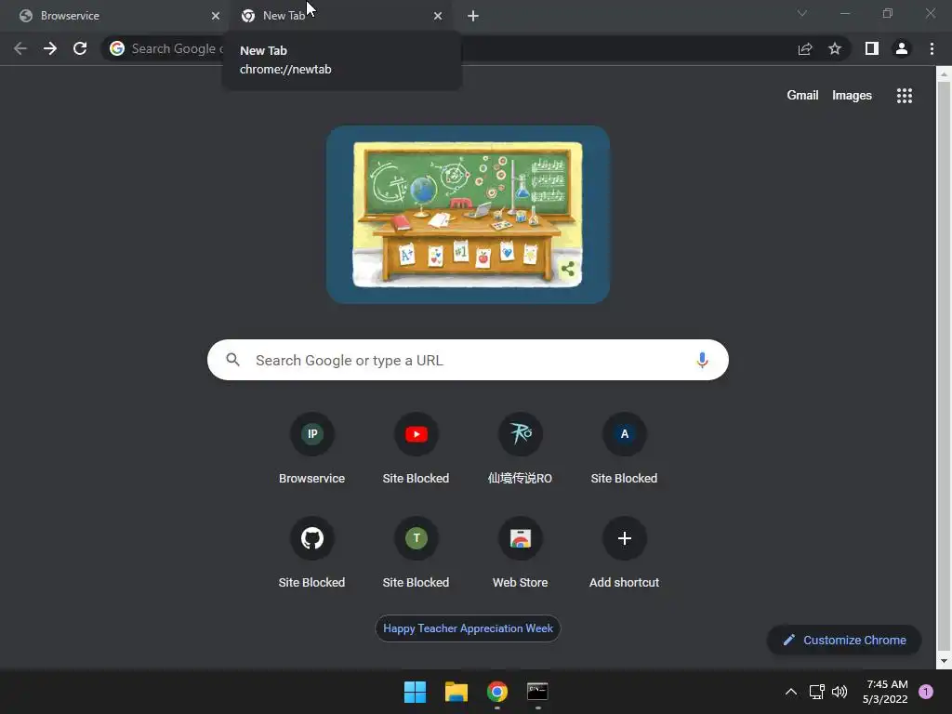Open Gmail link
The height and width of the screenshot is (714, 952).
click(x=802, y=96)
